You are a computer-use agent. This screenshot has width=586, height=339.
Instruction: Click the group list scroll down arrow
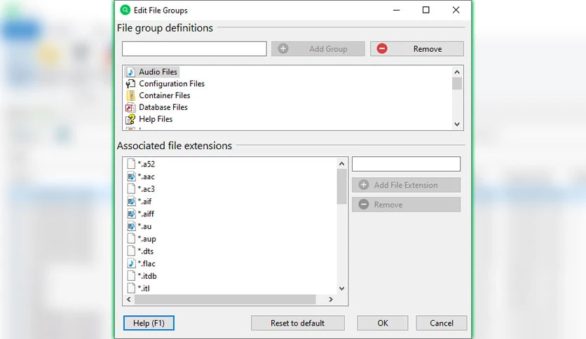457,125
